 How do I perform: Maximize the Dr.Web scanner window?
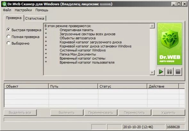point(179,4)
